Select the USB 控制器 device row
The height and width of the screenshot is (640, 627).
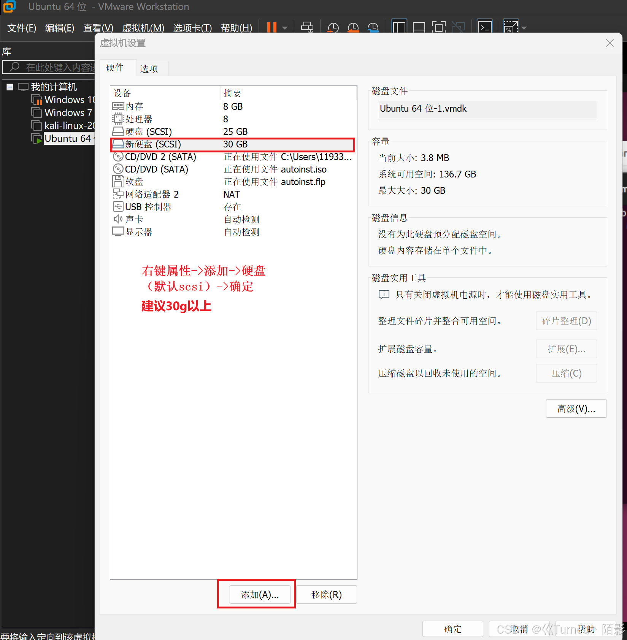(x=233, y=207)
